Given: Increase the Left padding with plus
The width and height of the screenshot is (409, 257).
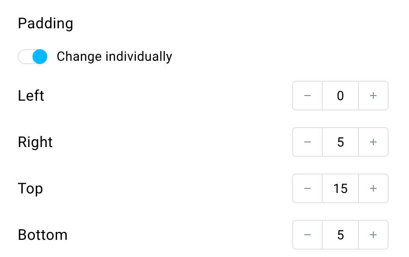Looking at the screenshot, I should click(373, 96).
